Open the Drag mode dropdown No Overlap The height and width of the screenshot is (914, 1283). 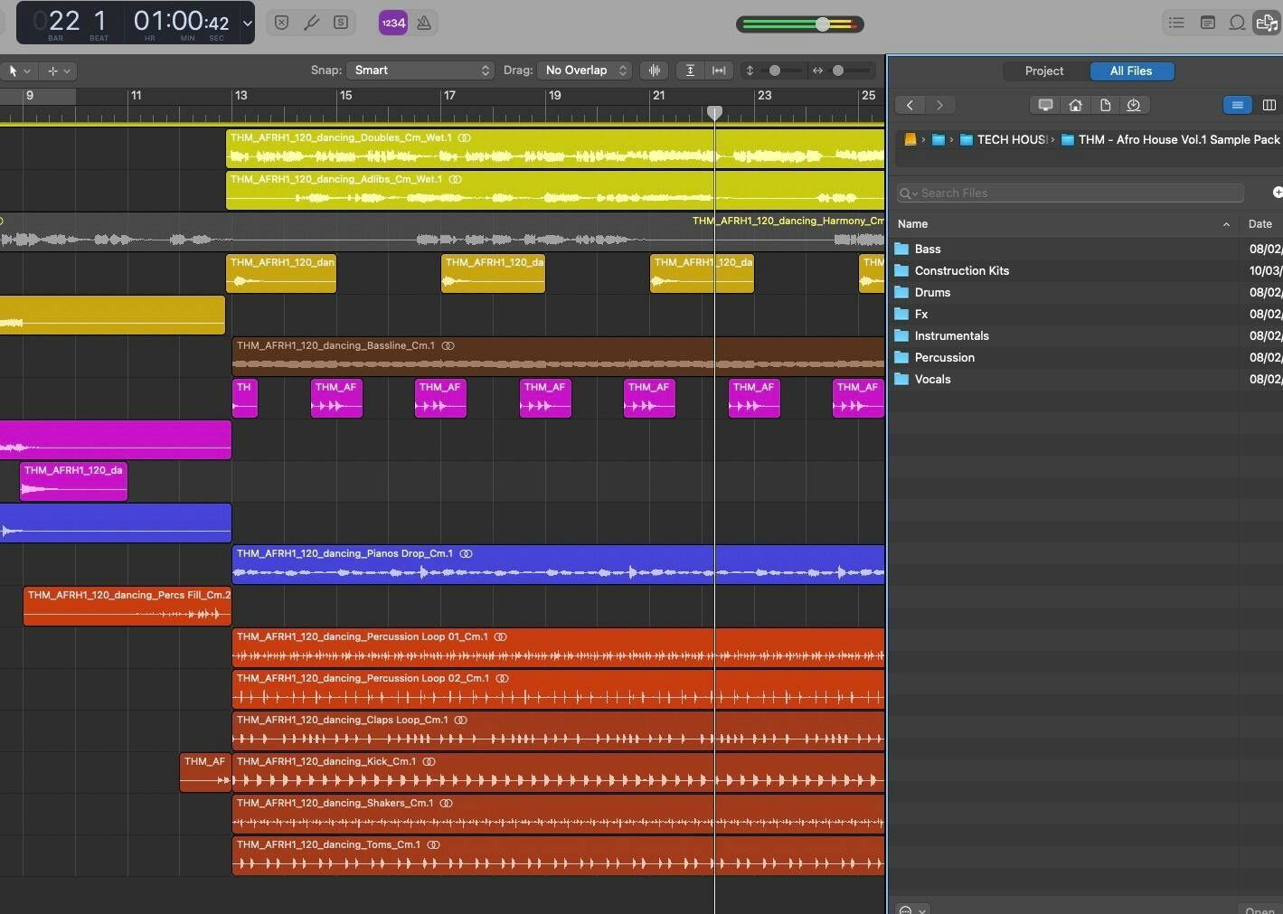(585, 71)
